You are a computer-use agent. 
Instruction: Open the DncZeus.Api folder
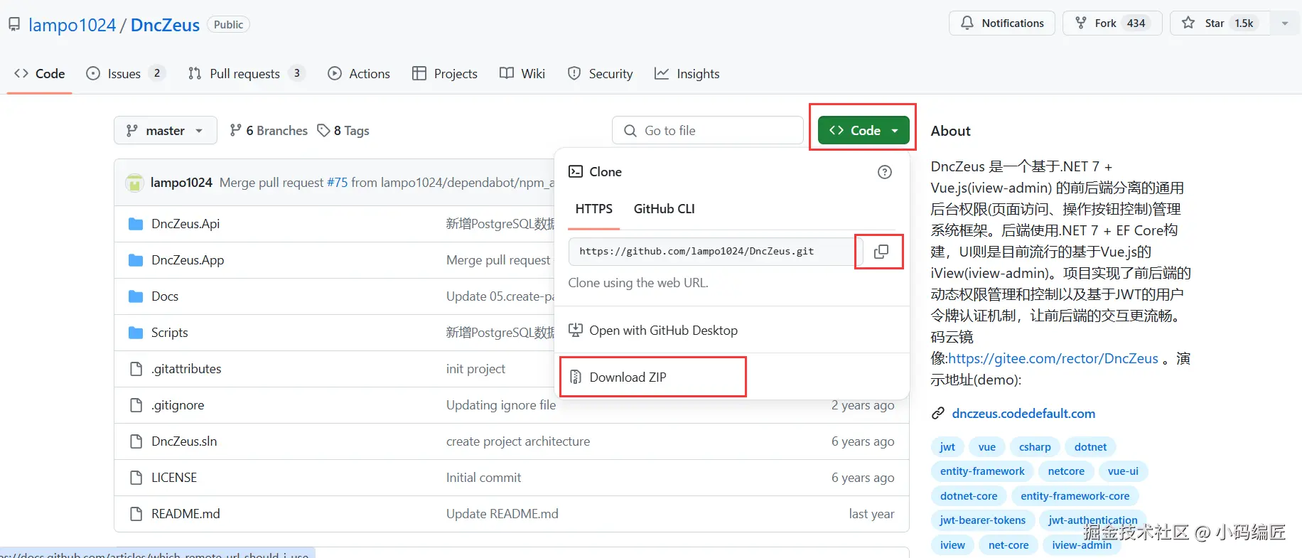pos(185,224)
